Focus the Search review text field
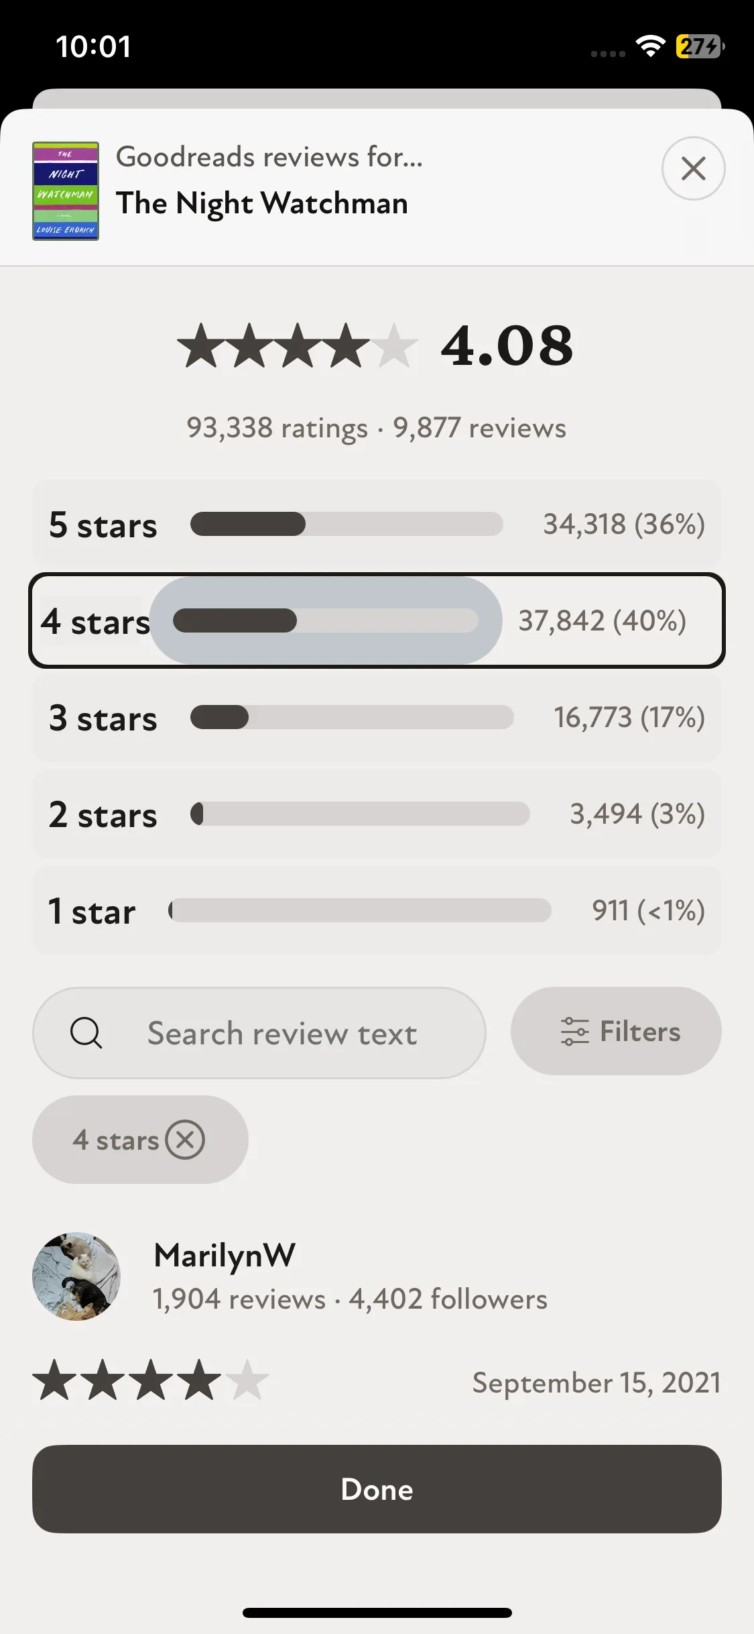 [282, 1033]
